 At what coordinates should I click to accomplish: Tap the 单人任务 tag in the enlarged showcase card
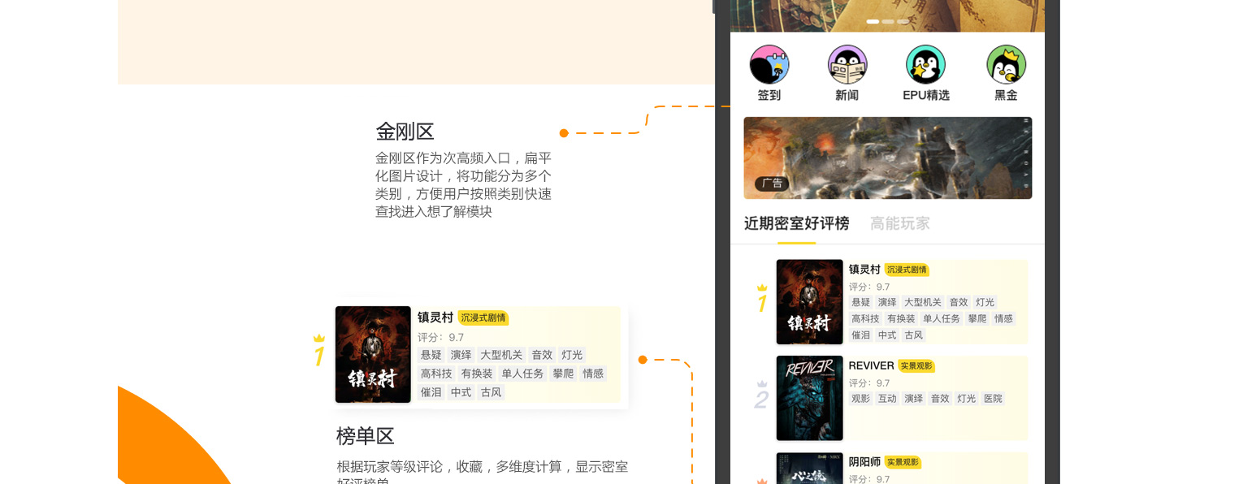coord(522,374)
